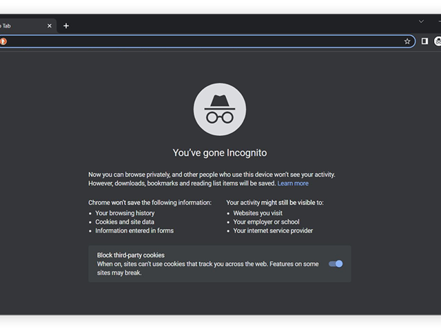Viewport: 441px width, 331px height.
Task: Toggle the Block third-party cookies switch
Action: pos(336,263)
